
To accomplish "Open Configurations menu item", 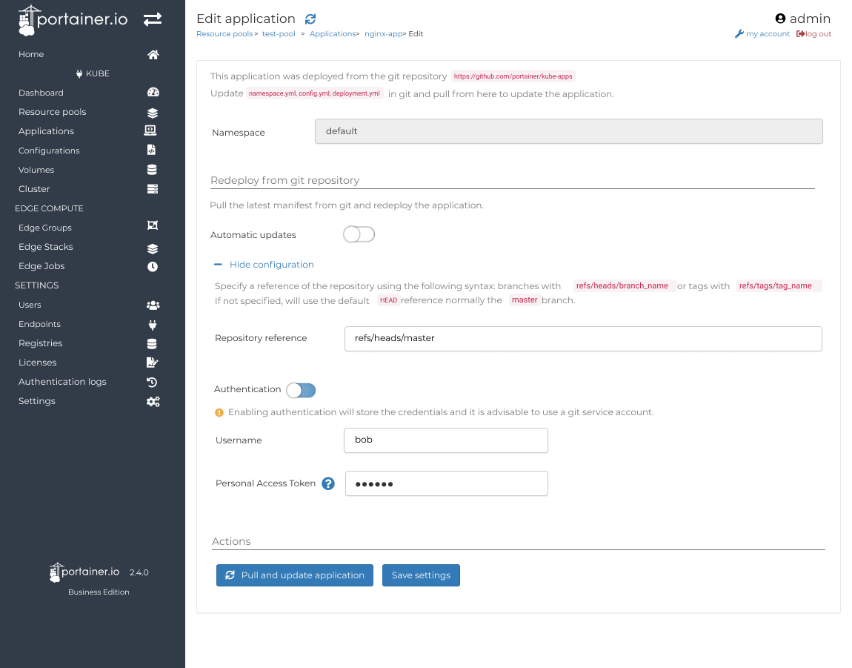I will [x=49, y=151].
